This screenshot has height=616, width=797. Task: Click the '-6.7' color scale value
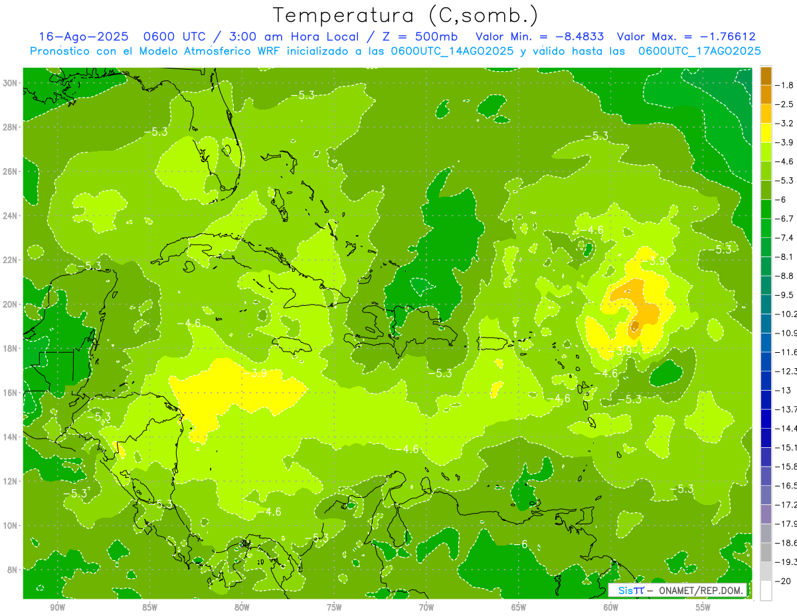coord(786,219)
